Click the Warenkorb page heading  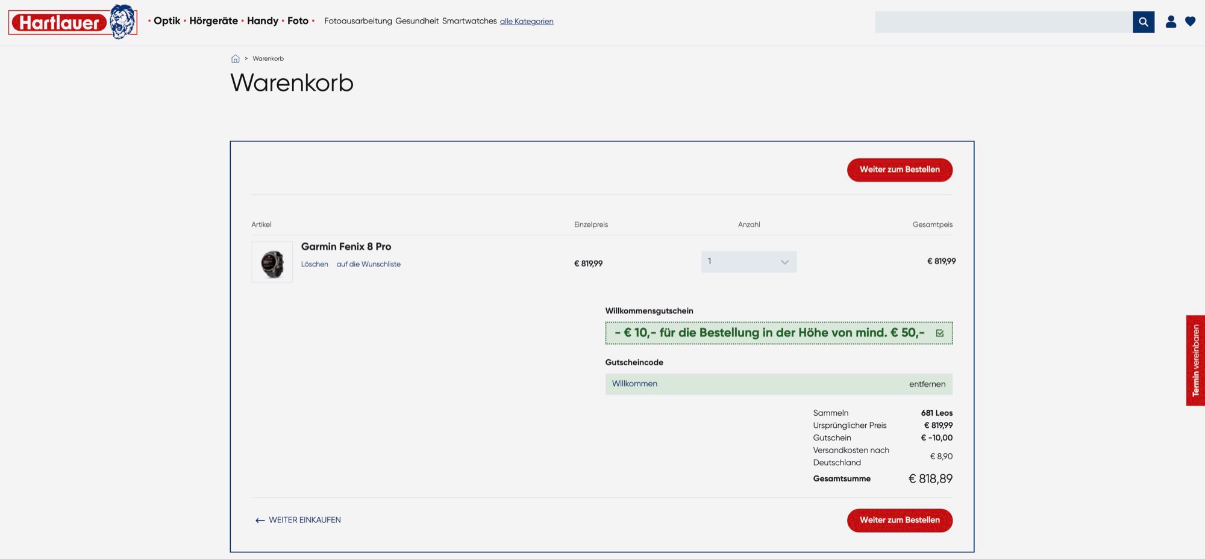pyautogui.click(x=292, y=83)
